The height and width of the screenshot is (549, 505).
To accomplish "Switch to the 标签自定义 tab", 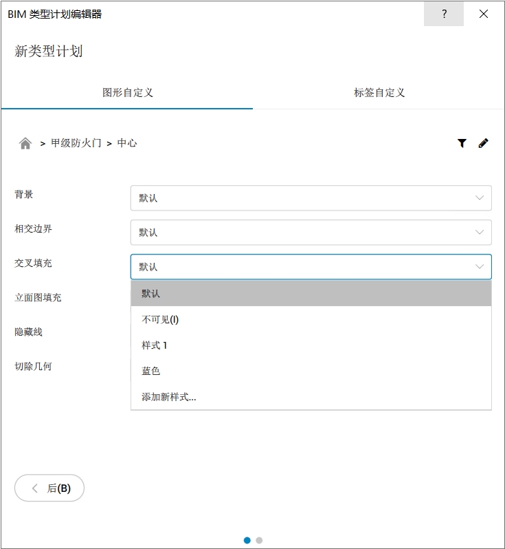I will pyautogui.click(x=379, y=93).
